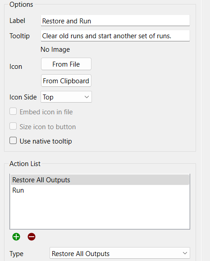Click the Use native tooltip label text
This screenshot has width=210, height=261.
(46, 141)
